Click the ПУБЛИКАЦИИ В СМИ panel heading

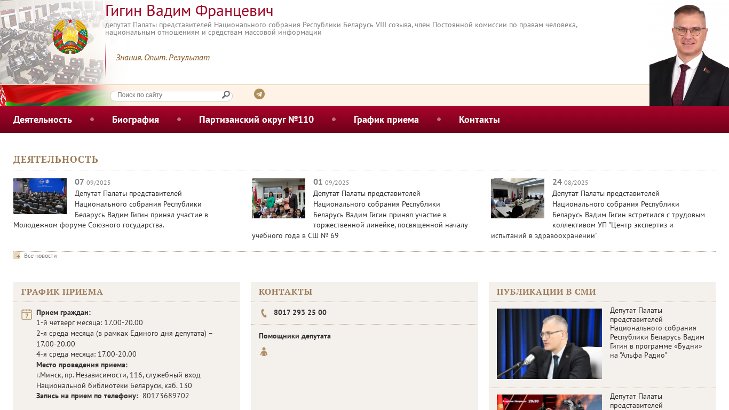click(x=546, y=292)
